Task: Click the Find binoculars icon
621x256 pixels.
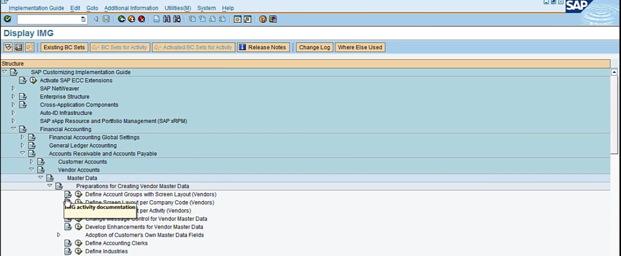Action: (x=167, y=19)
